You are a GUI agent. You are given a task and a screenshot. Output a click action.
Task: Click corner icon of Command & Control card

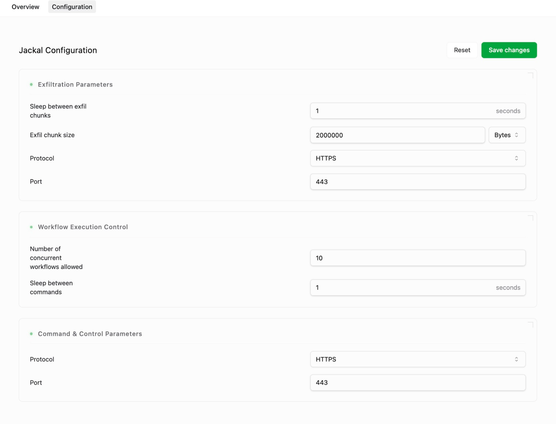tap(530, 325)
